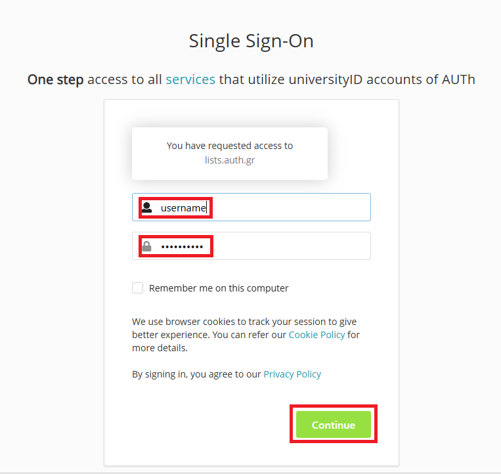
Task: Focus the password input field
Action: 289,246
